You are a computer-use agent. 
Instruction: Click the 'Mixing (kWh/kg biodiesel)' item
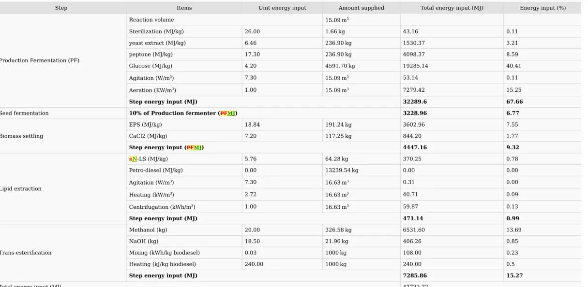coord(164,253)
